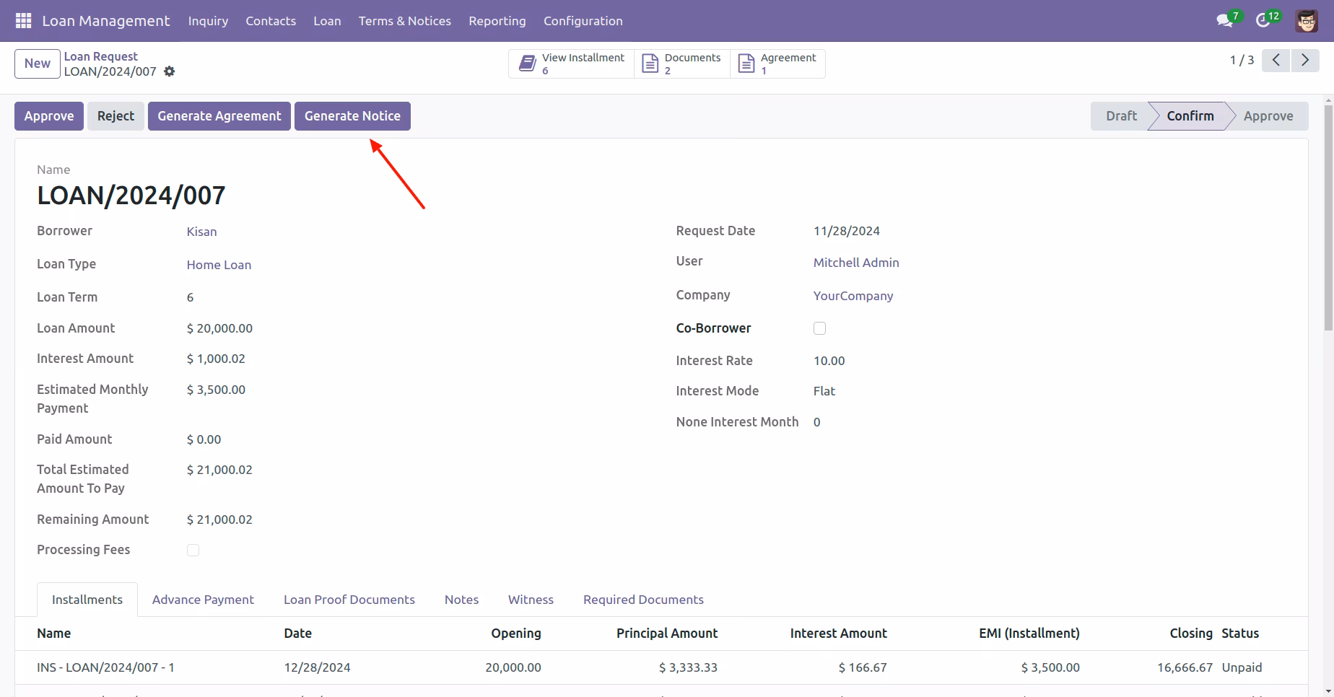1334x697 pixels.
Task: Toggle the Processing Fees checkbox
Action: [x=193, y=550]
